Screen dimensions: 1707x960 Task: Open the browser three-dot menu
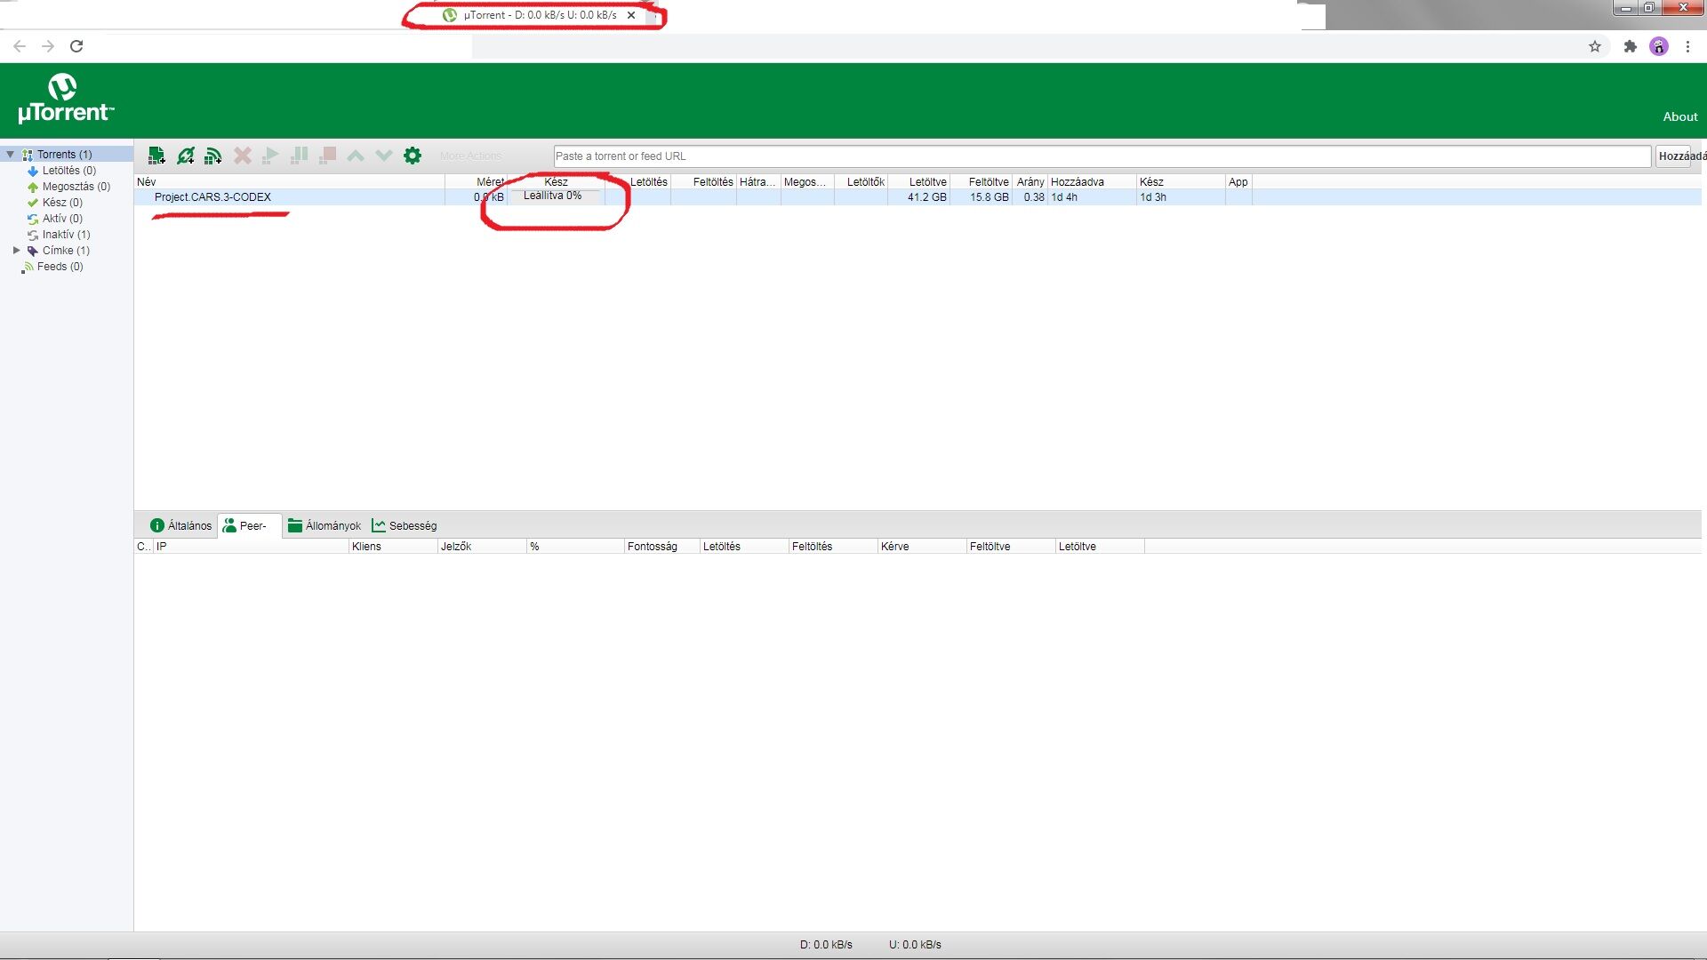pyautogui.click(x=1687, y=46)
